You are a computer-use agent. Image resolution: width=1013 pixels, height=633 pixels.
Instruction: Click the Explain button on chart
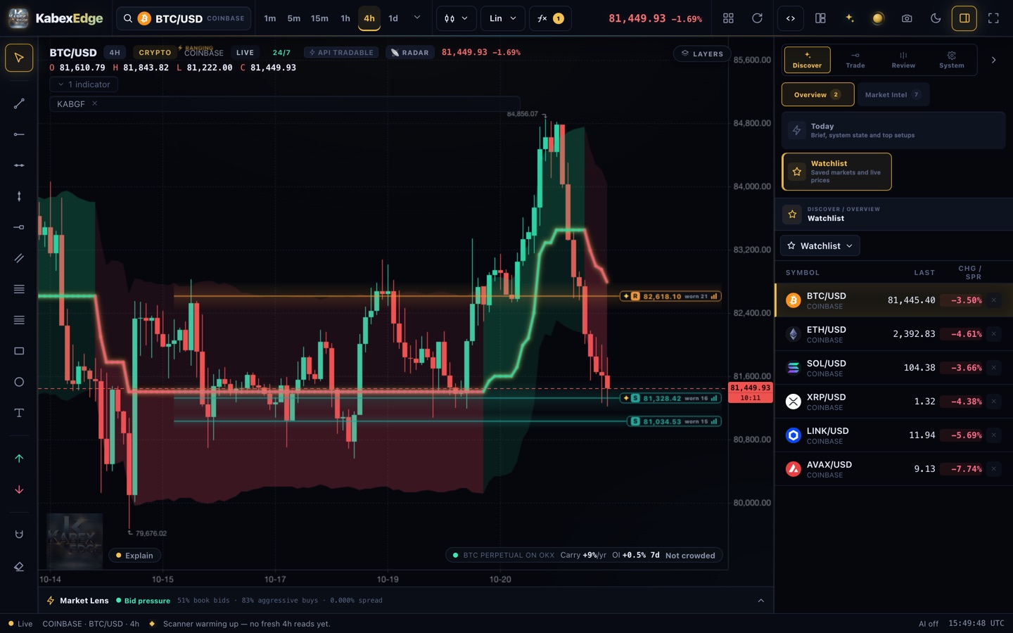pos(134,556)
